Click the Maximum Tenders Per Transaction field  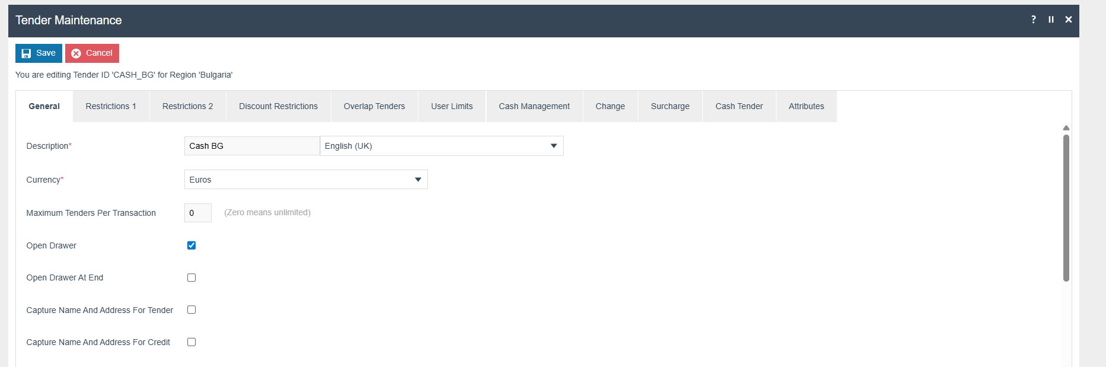[197, 213]
